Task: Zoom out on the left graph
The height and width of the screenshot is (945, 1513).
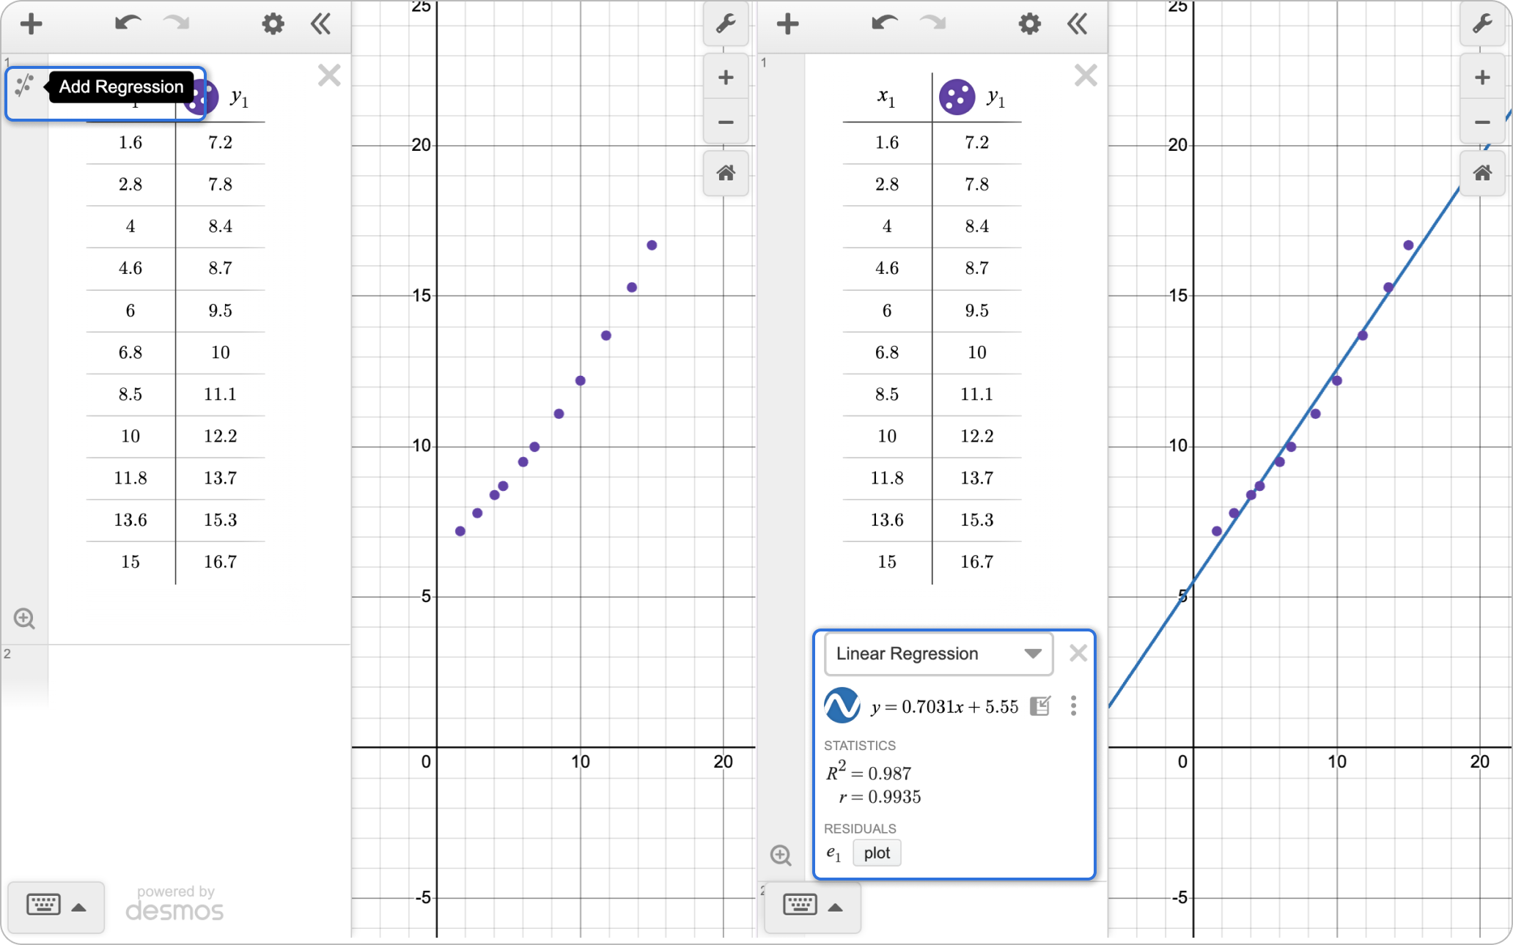Action: point(726,122)
